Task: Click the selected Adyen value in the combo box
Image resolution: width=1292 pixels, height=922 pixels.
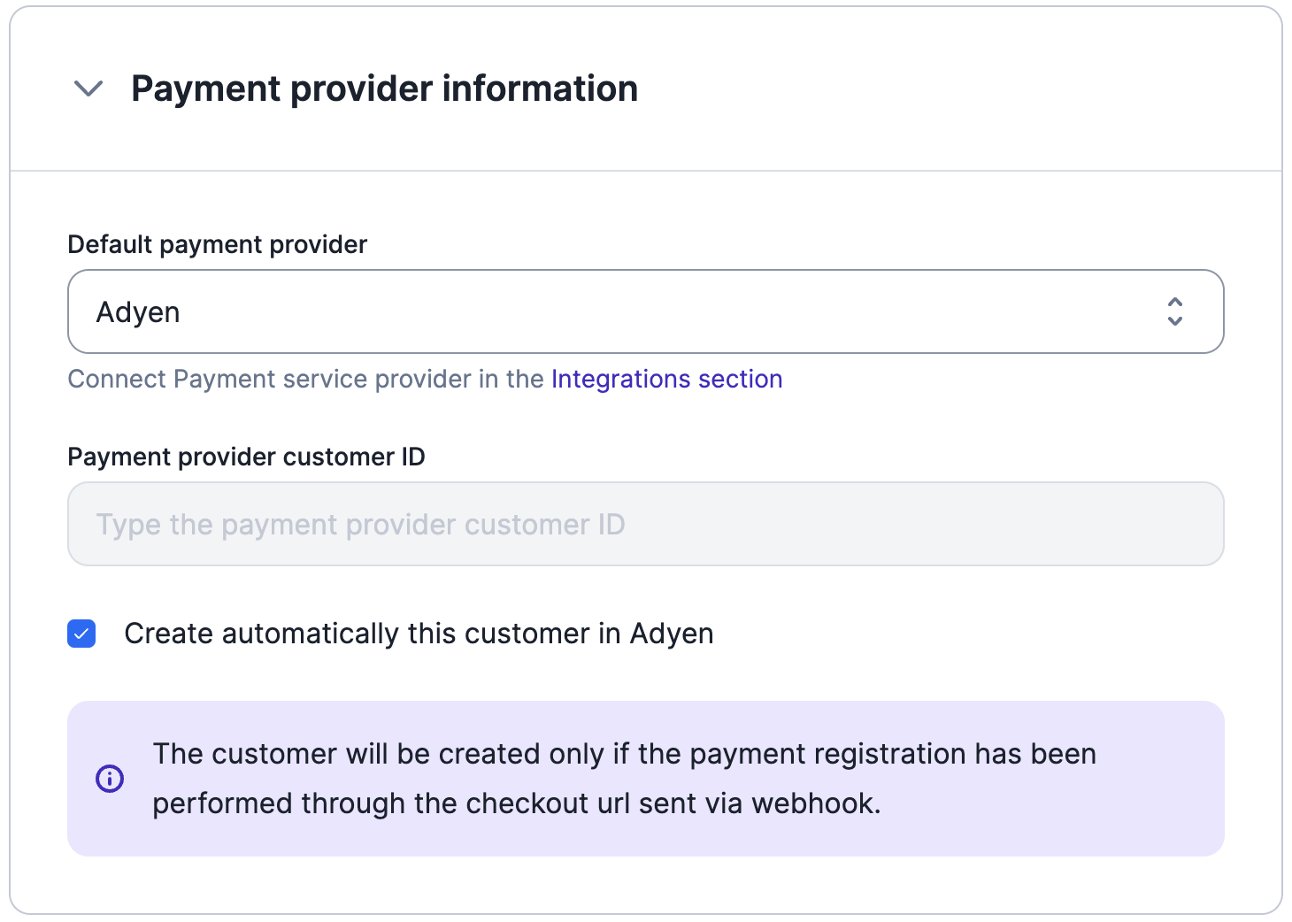Action: [138, 312]
